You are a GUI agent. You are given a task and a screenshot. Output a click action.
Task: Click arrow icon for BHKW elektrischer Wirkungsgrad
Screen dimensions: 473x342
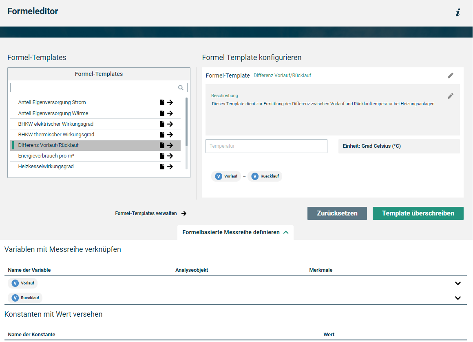pos(170,124)
